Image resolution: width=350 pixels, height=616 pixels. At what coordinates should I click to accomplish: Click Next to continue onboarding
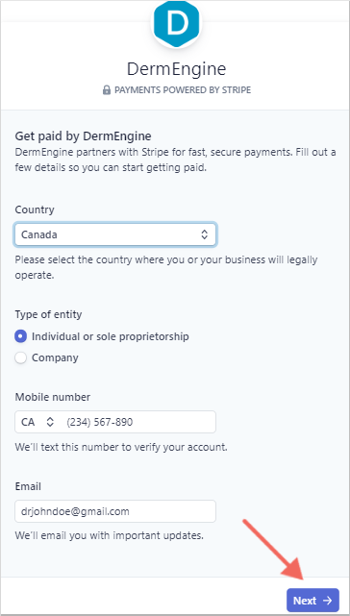(x=312, y=601)
